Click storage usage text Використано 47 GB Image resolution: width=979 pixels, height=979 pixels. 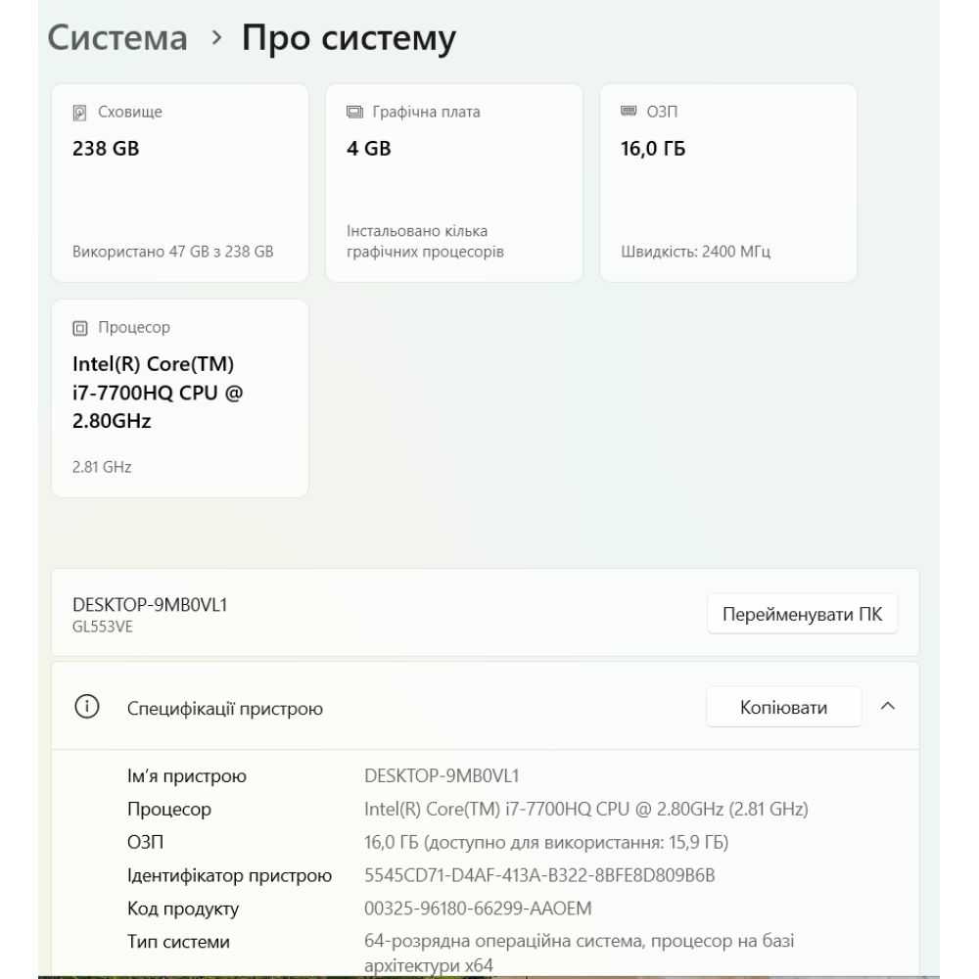click(173, 252)
